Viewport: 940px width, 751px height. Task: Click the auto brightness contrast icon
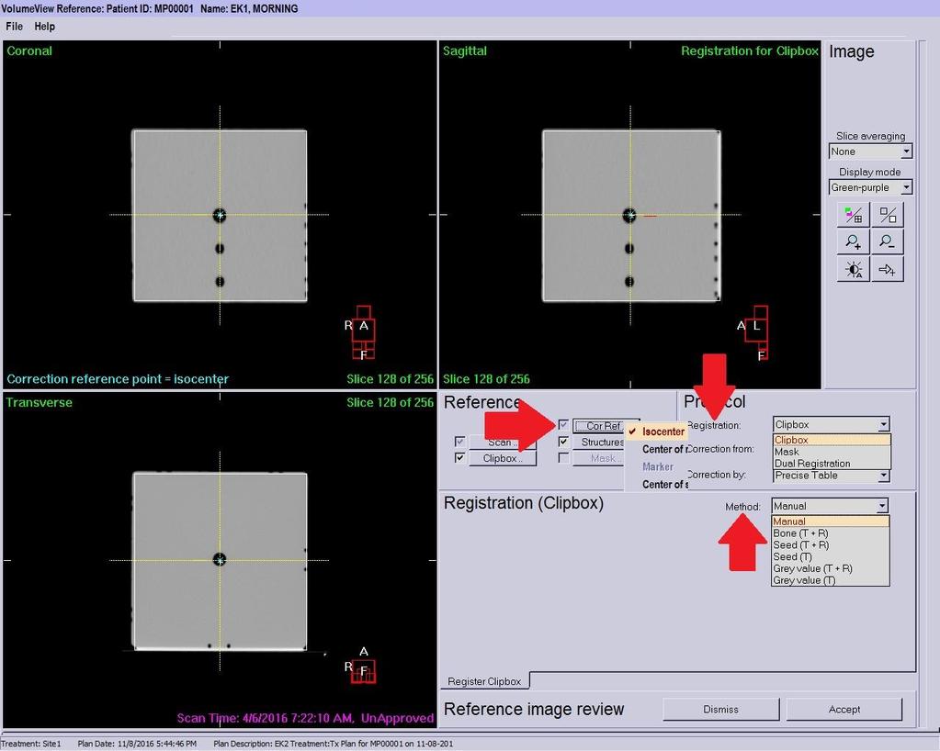(x=853, y=270)
